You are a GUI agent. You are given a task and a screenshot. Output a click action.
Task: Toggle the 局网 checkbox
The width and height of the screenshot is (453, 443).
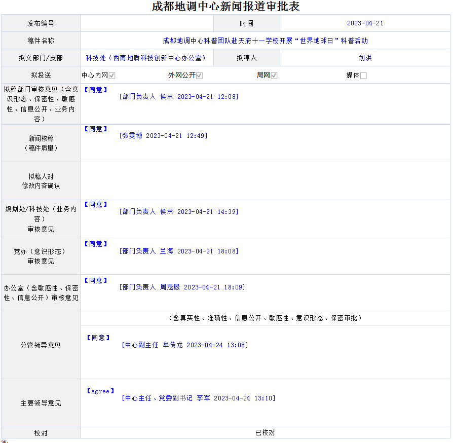(x=274, y=76)
